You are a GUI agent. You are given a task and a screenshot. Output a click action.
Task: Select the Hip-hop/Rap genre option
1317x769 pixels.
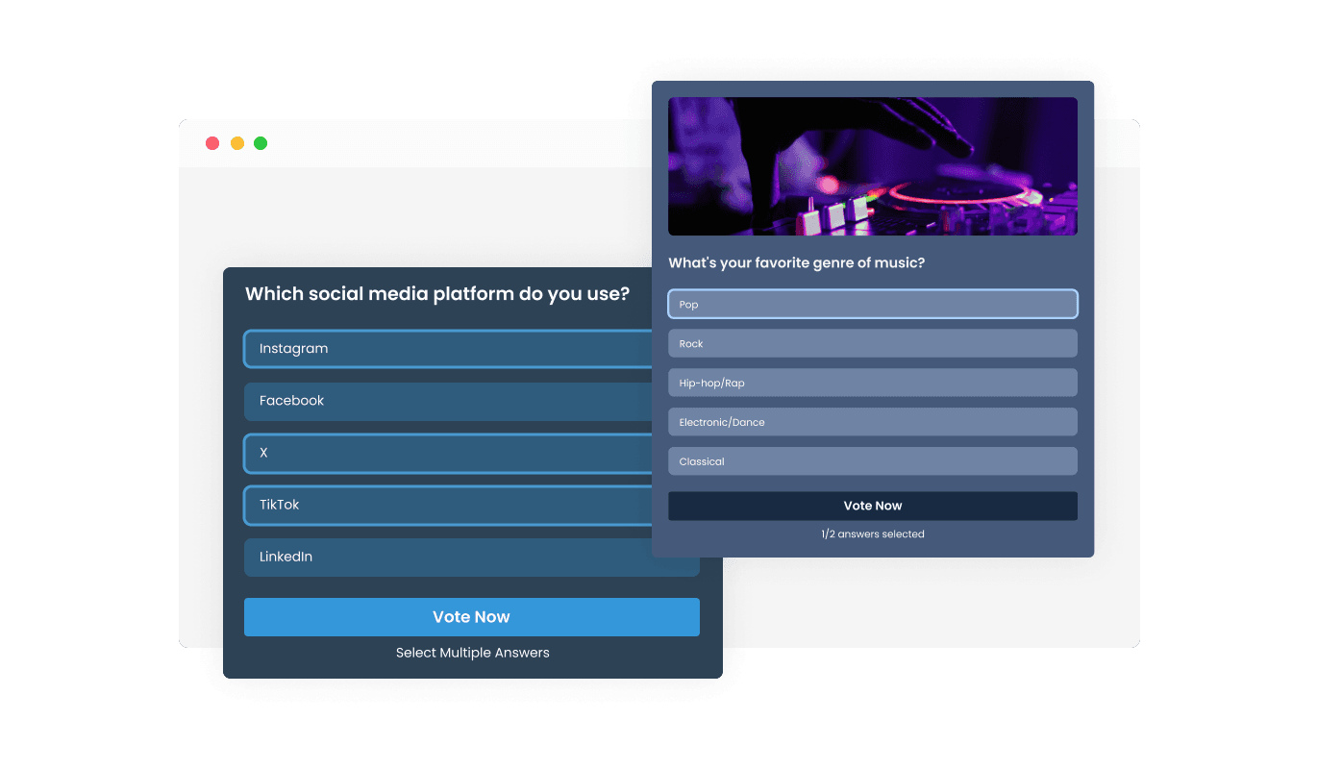pos(872,382)
